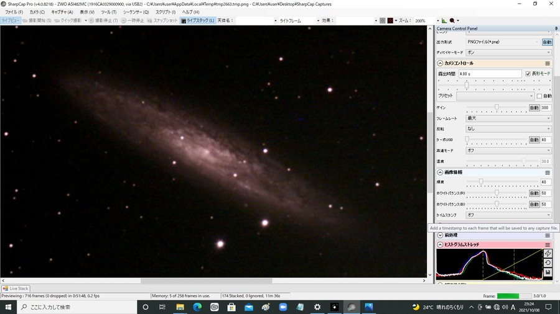Toggle the ライブスタック (L) button

pos(197,20)
